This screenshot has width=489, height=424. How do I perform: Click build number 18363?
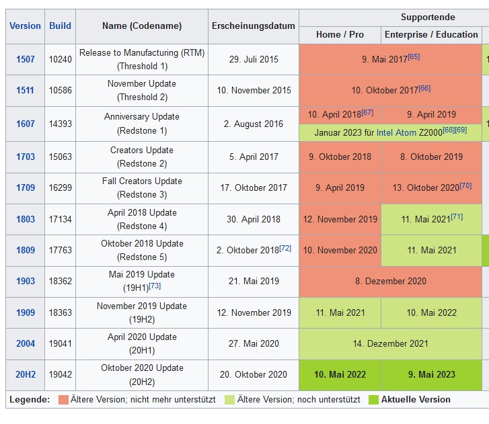pos(60,312)
